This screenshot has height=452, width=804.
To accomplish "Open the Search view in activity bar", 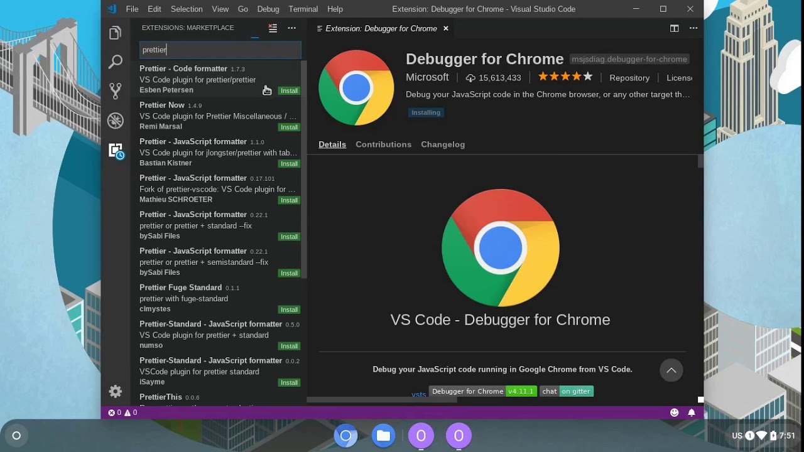I will 115,62.
